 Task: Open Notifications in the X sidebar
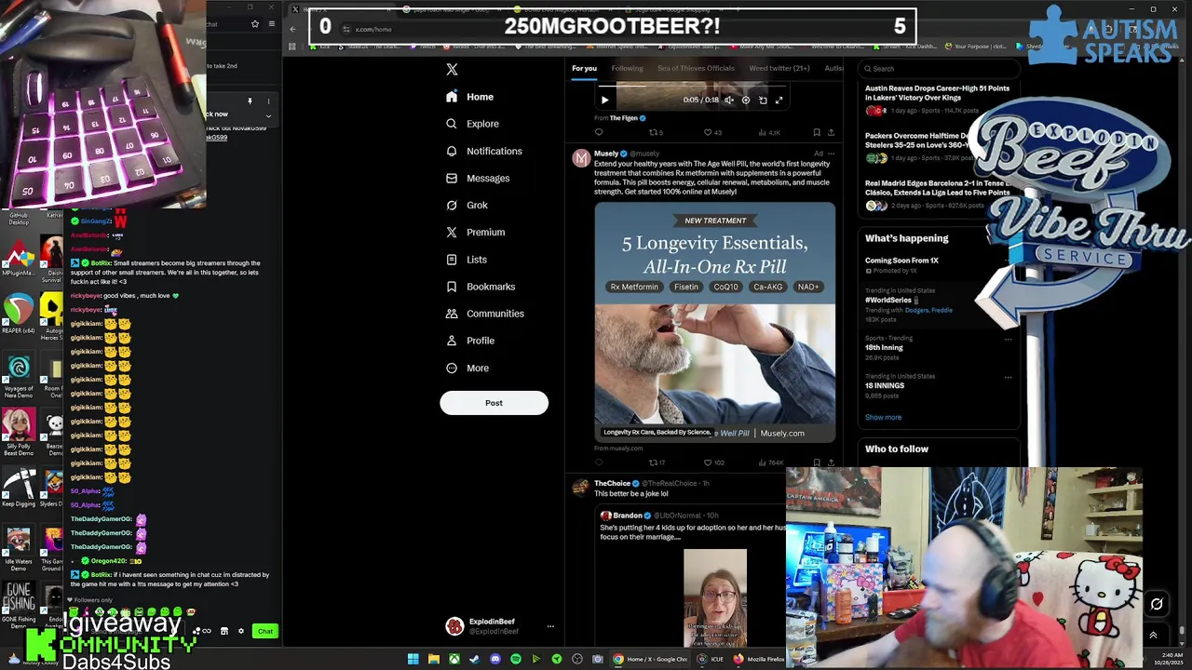pos(483,151)
